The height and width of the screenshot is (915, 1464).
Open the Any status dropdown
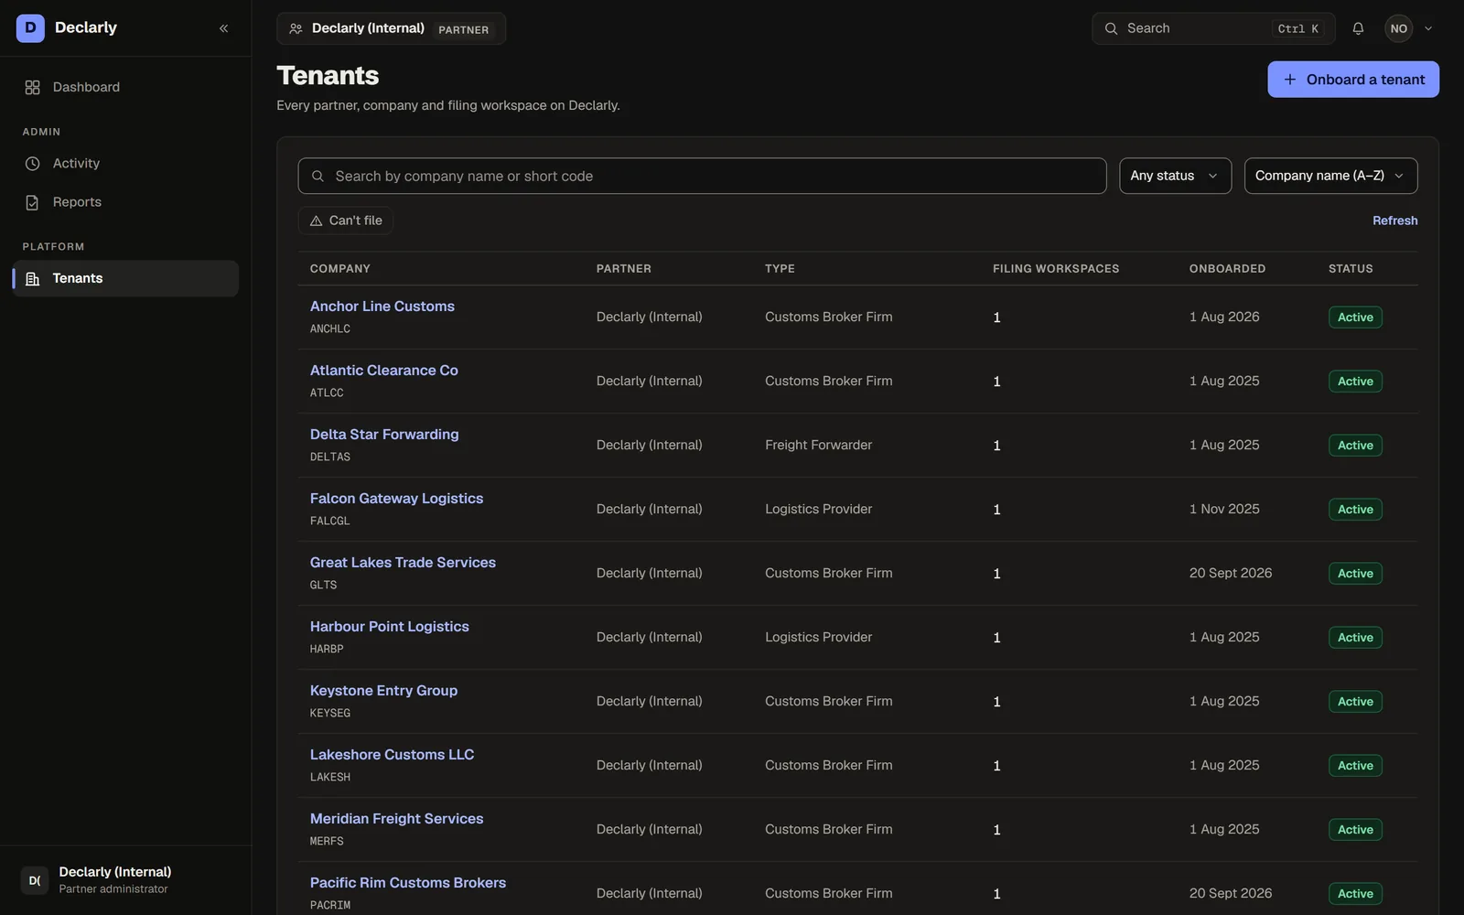1175,176
